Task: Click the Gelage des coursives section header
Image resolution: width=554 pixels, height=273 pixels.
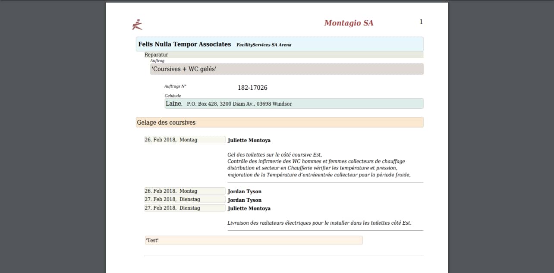Action: [x=279, y=122]
